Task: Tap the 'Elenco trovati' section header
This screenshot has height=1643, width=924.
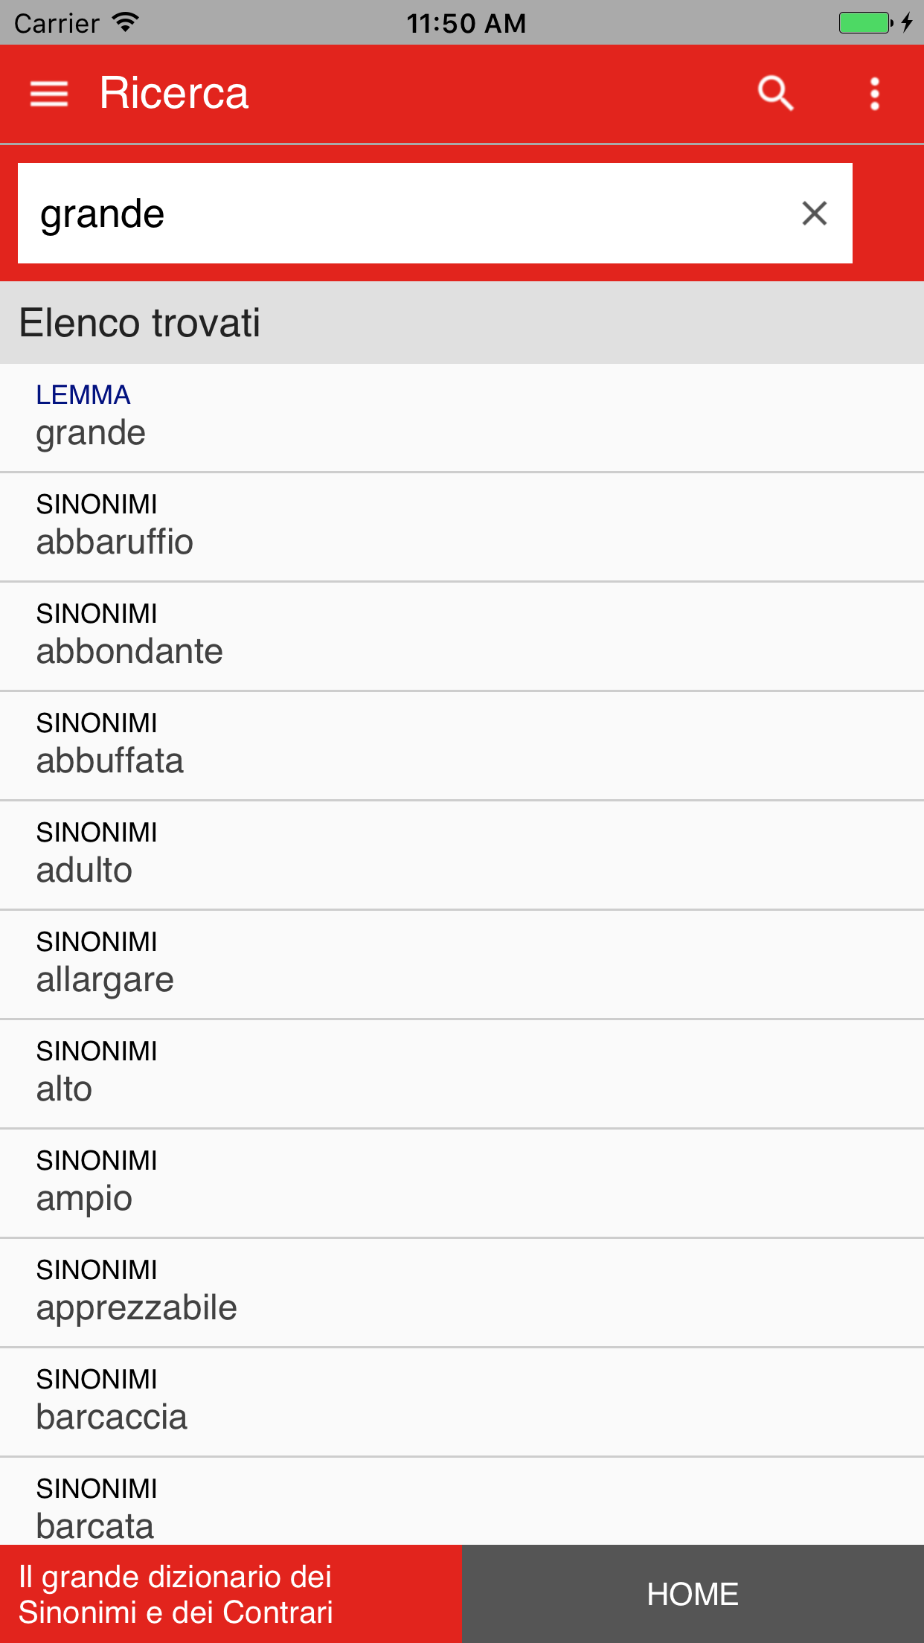Action: 461,323
